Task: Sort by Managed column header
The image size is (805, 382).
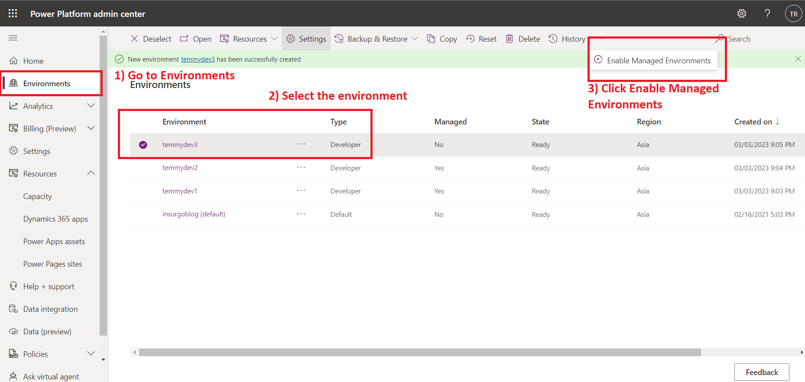Action: point(451,122)
